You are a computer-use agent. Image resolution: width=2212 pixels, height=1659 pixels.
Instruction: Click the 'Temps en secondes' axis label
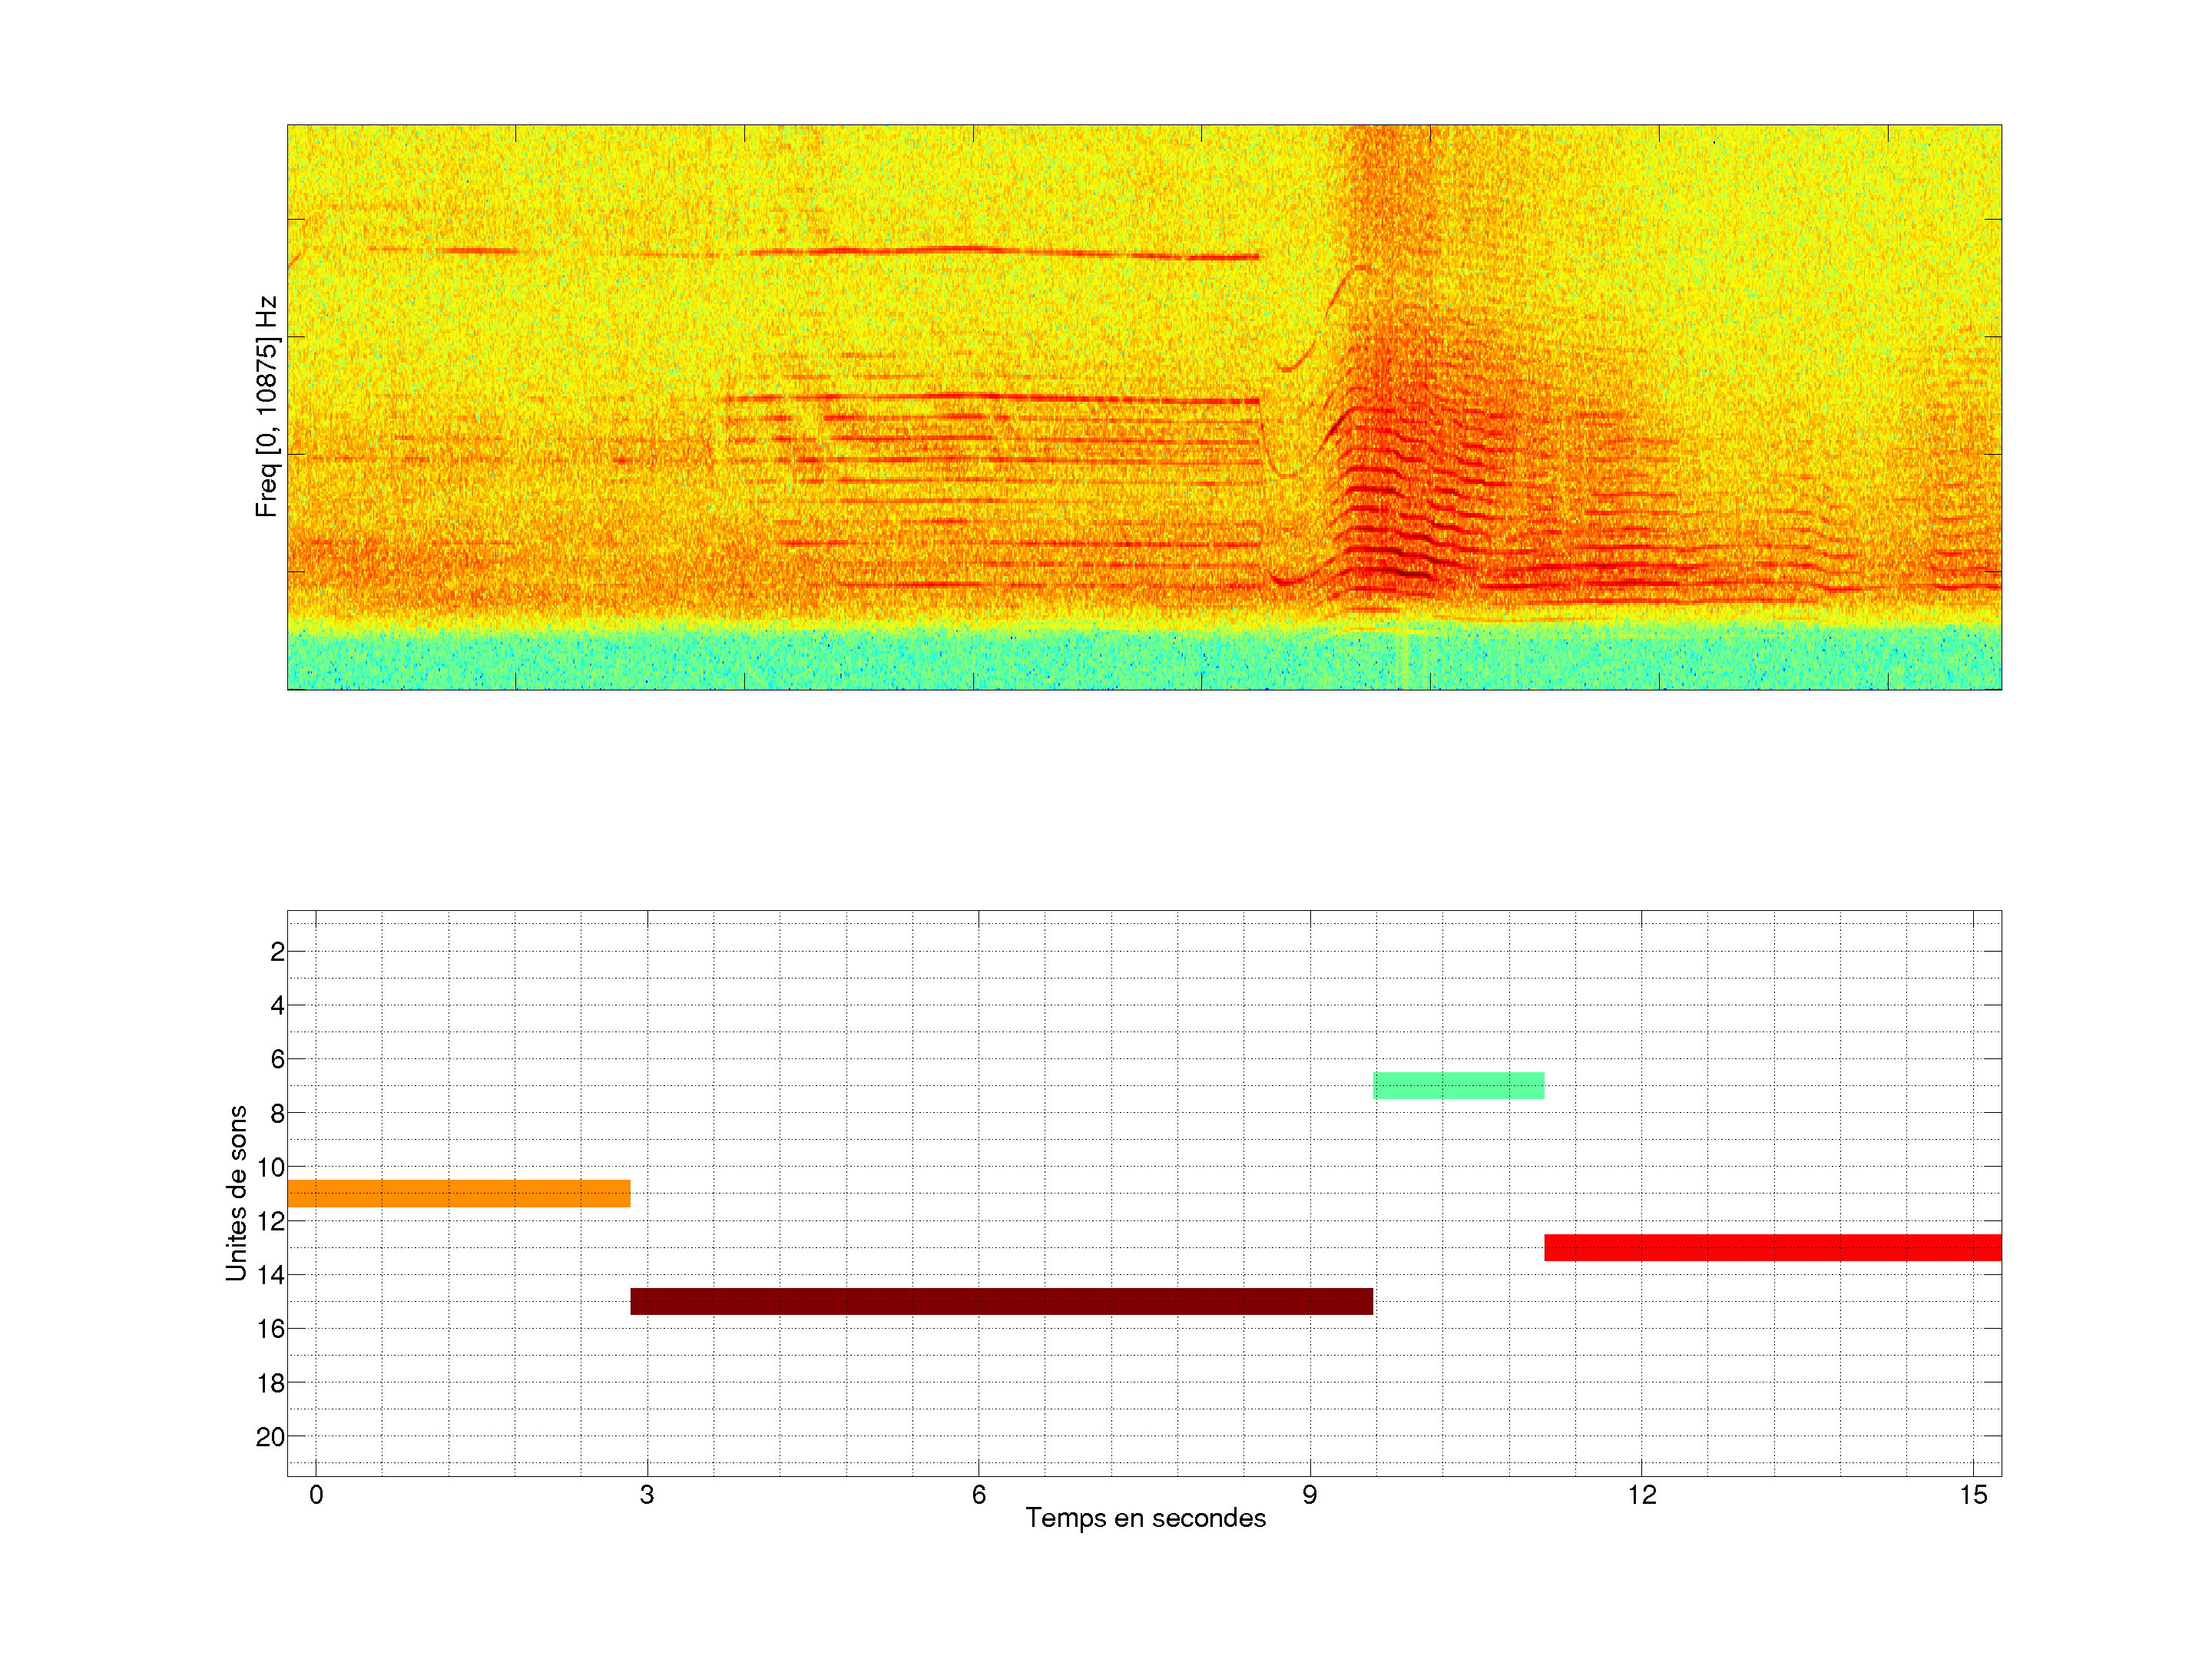tap(1145, 1518)
